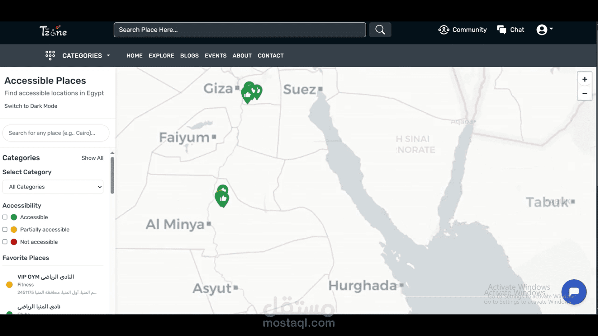
Task: Open the EVENTS menu item
Action: point(216,56)
